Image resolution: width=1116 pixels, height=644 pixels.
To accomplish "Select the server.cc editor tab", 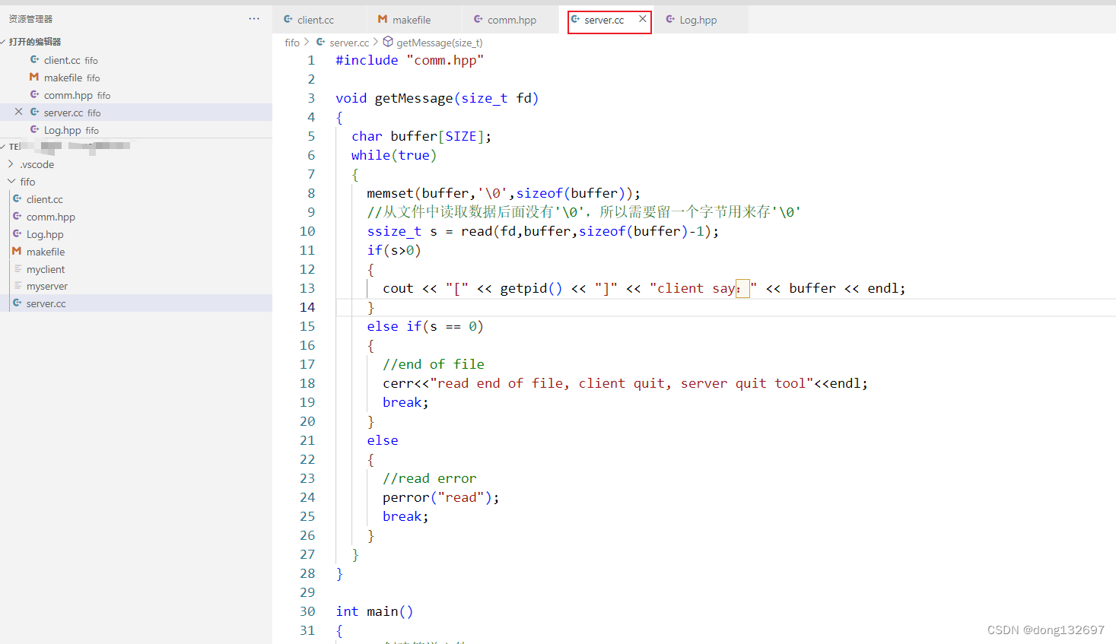I will click(x=604, y=20).
